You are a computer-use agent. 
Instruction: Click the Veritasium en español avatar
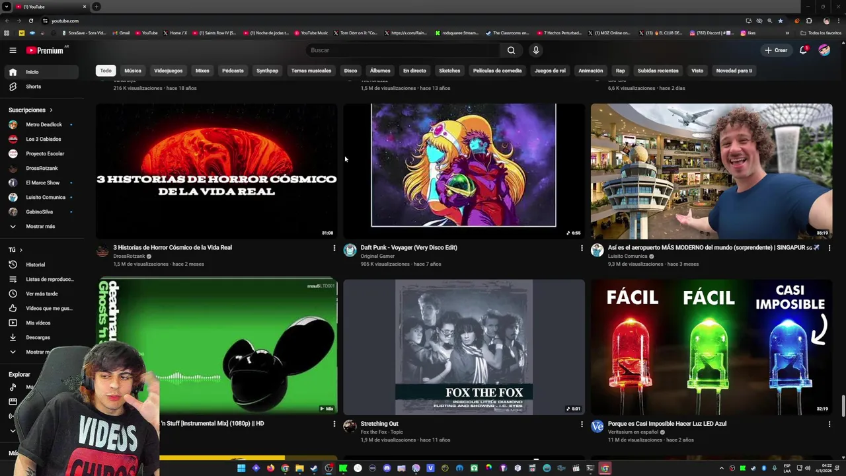[x=597, y=426]
